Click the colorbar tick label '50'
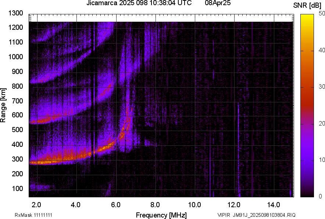The height and width of the screenshot is (219, 325). [322, 14]
